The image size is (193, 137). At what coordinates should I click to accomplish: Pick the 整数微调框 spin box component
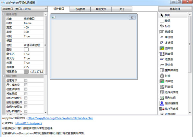pos(169,70)
